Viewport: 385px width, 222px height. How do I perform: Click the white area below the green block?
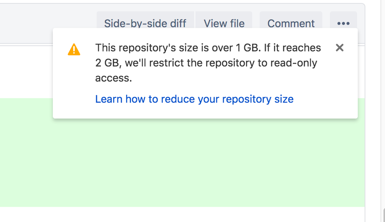tap(154, 214)
